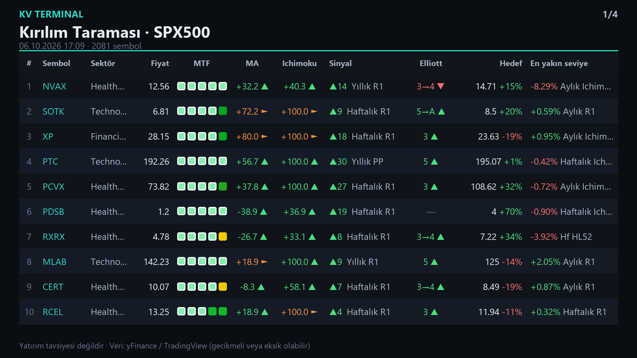The height and width of the screenshot is (358, 637).
Task: Select the PCVX symbol
Action: click(x=53, y=187)
